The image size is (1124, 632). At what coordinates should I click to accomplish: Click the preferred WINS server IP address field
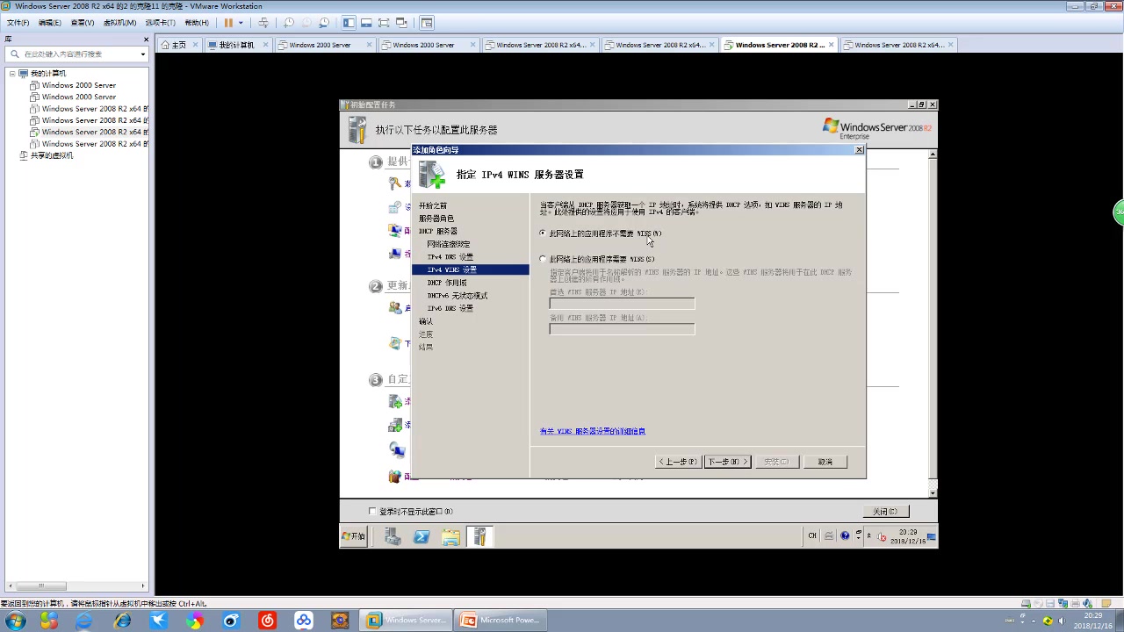pos(622,303)
